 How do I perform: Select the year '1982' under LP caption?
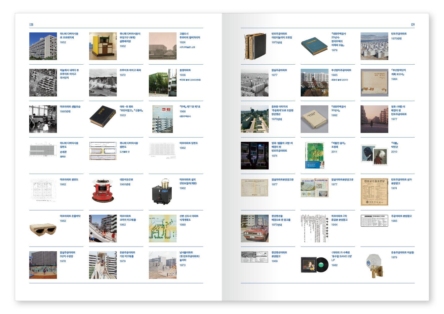(x=334, y=265)
